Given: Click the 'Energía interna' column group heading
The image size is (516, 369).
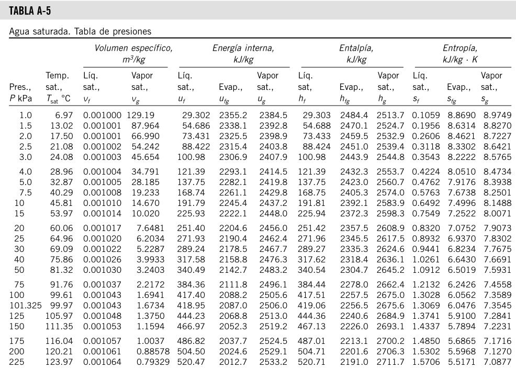Looking at the screenshot, I should point(243,48).
